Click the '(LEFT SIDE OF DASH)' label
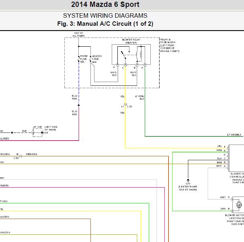Viewport: 244px width, 242px height. point(51,128)
